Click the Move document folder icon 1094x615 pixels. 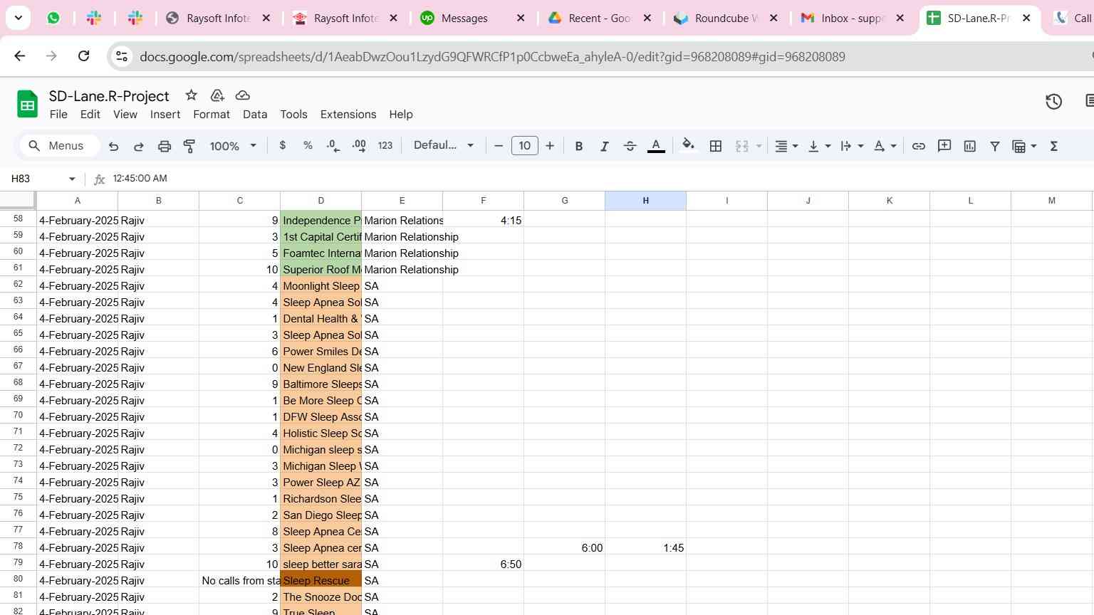coord(217,95)
